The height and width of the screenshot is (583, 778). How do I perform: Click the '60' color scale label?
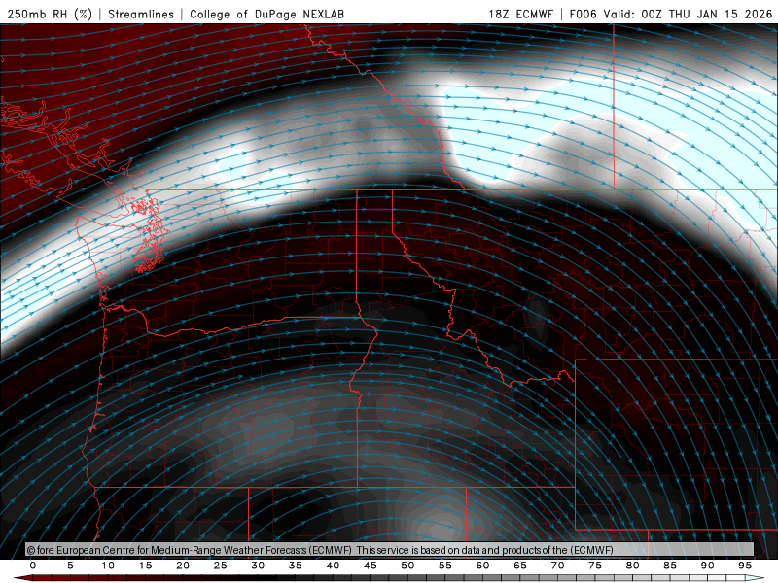pyautogui.click(x=482, y=566)
